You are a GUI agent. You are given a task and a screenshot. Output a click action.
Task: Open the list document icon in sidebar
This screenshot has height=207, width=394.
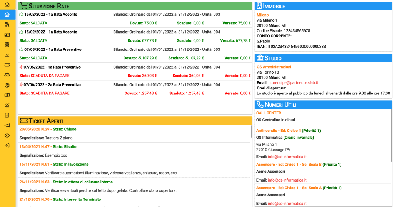pos(7,115)
